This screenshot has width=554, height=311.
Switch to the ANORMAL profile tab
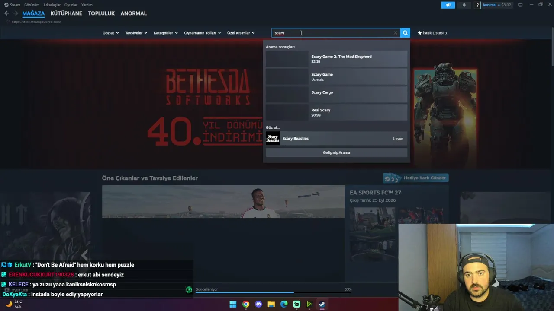click(x=134, y=13)
